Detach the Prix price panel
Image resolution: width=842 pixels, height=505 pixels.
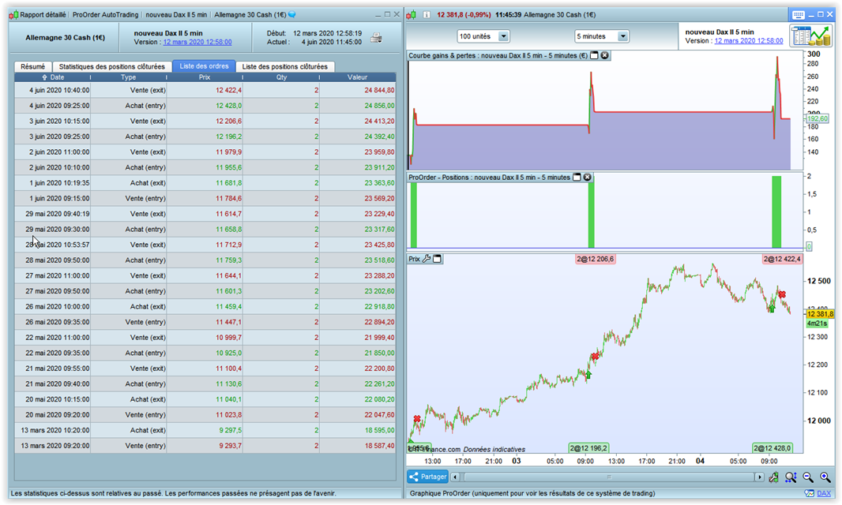[438, 259]
